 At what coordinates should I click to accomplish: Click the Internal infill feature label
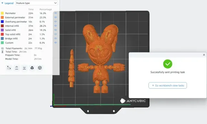[x=12, y=26]
